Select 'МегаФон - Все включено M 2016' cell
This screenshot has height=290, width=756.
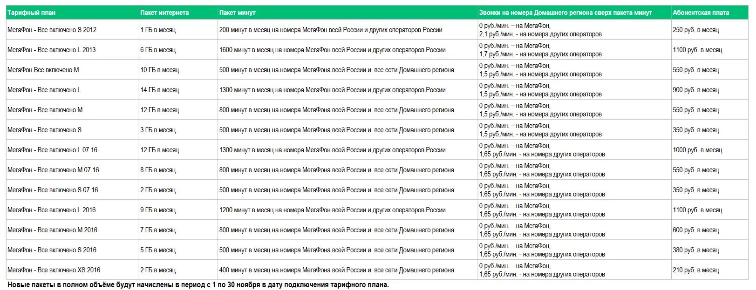click(x=73, y=230)
